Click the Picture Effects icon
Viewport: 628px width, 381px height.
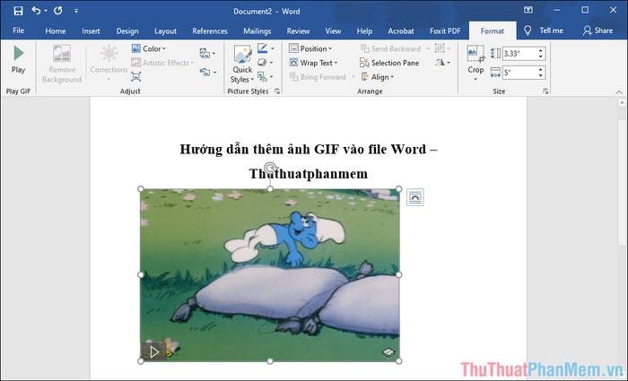(262, 63)
